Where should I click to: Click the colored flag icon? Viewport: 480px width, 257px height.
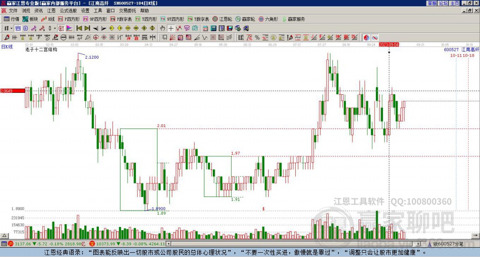69,29
